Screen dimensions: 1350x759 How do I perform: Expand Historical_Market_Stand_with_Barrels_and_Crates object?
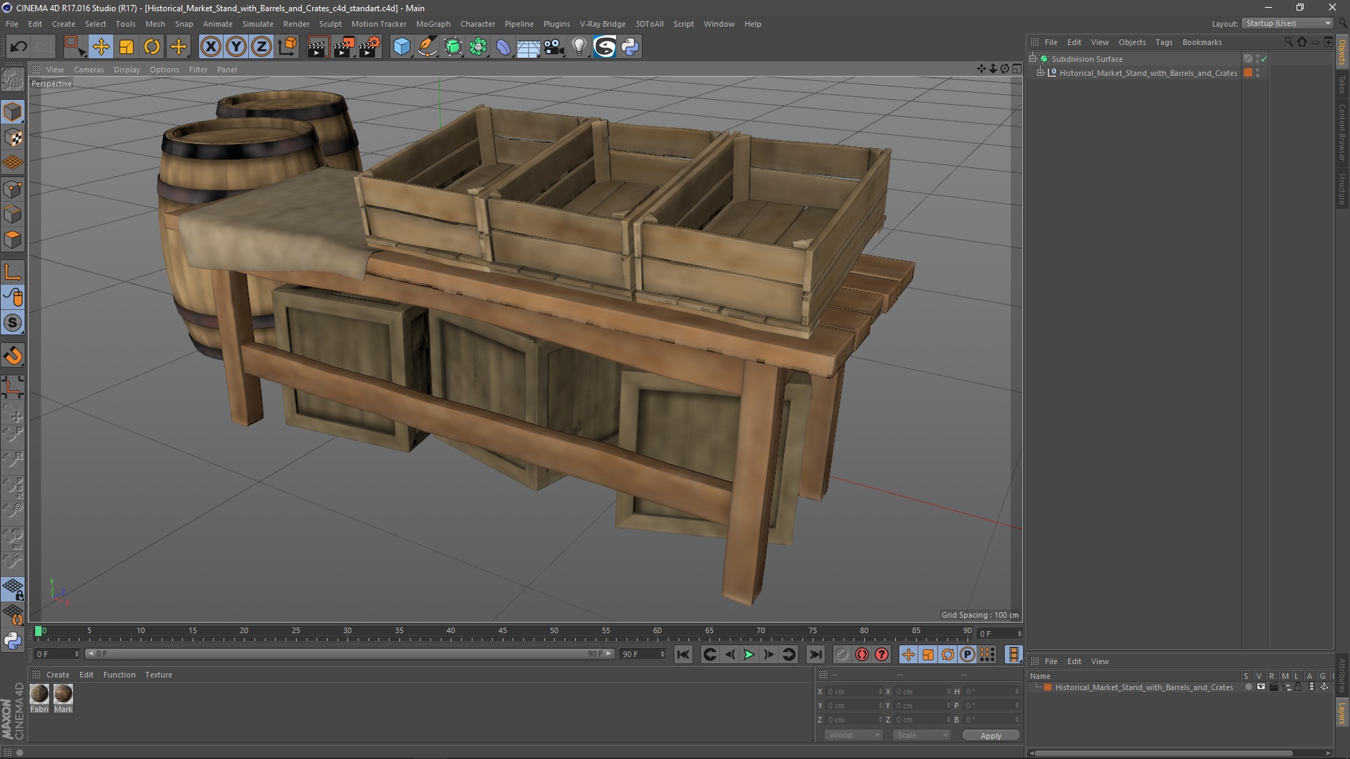[1041, 73]
